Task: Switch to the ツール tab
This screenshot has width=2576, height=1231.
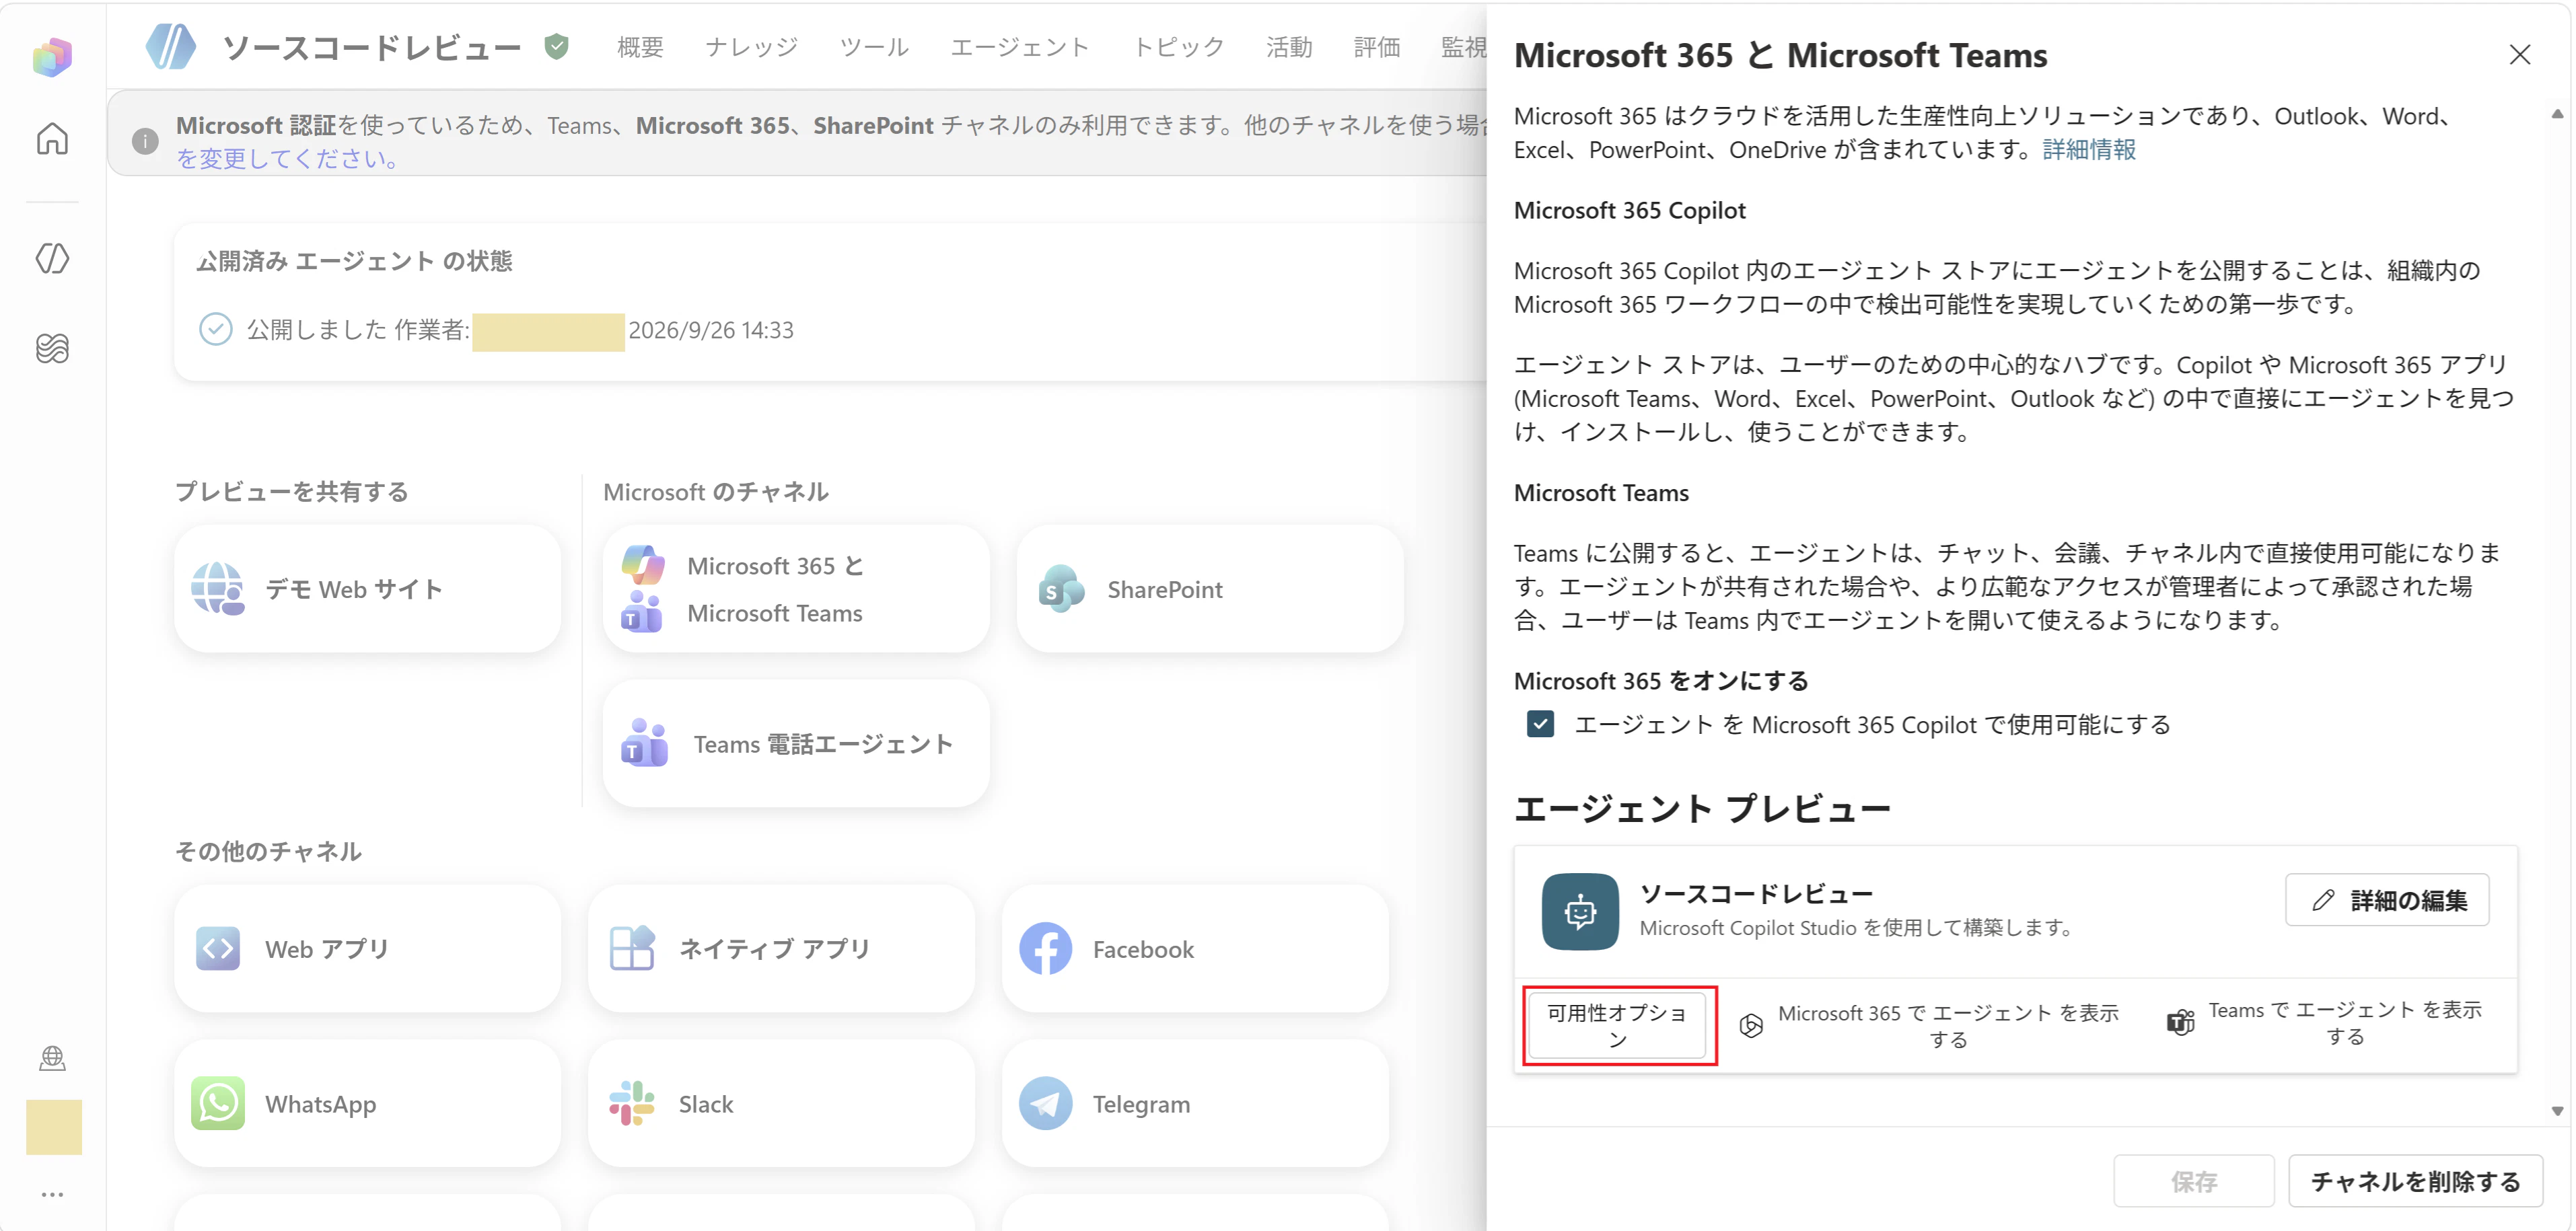Action: [x=874, y=47]
